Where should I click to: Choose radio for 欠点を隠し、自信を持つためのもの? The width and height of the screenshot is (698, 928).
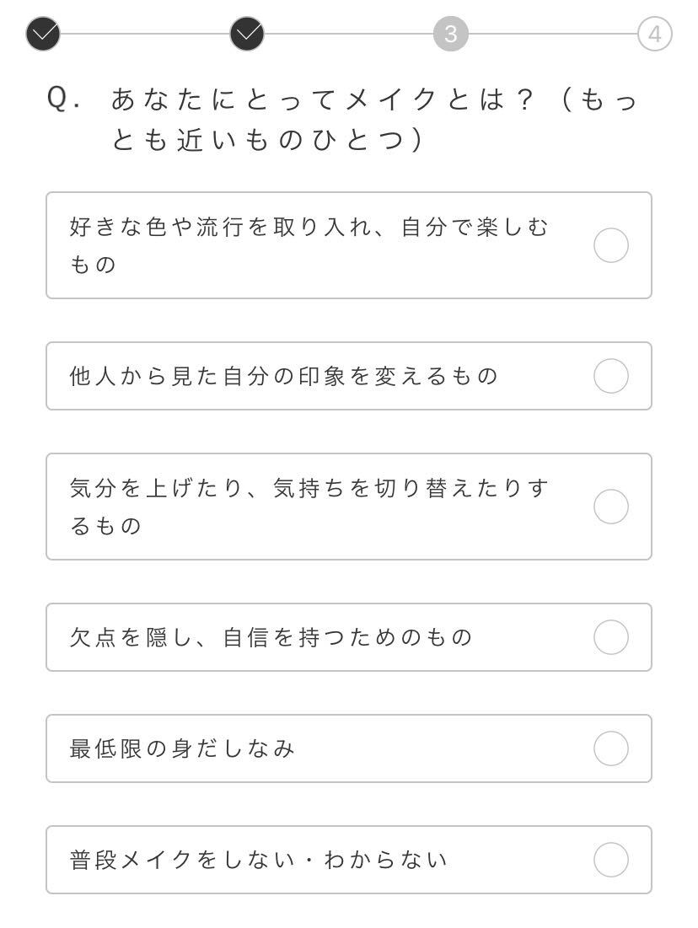[611, 637]
